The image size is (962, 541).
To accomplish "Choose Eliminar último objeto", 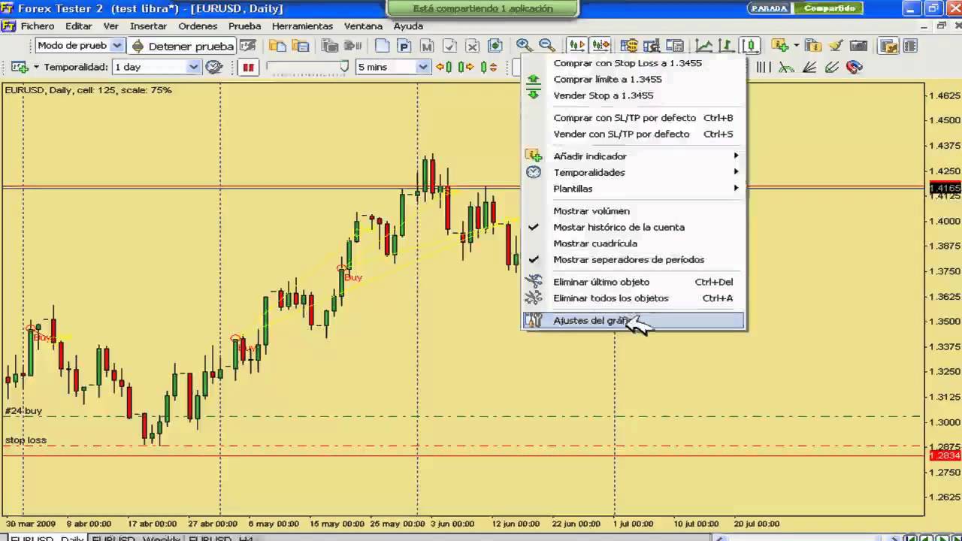I will click(634, 282).
